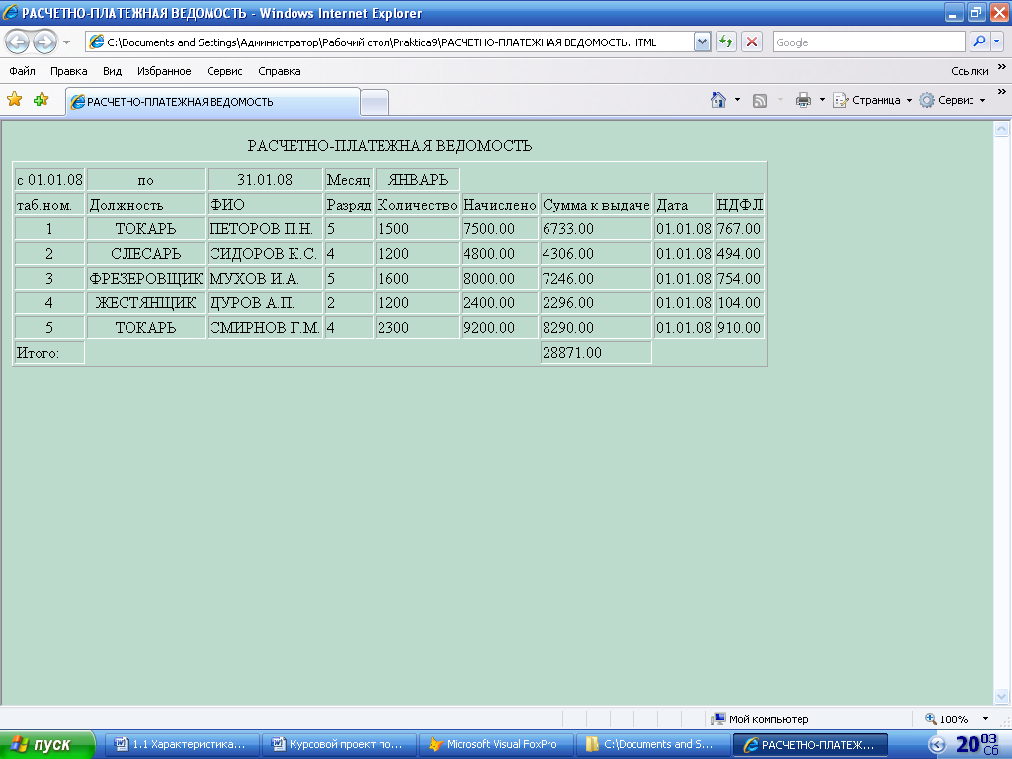
Task: Click the Итого: cell
Action: click(49, 353)
